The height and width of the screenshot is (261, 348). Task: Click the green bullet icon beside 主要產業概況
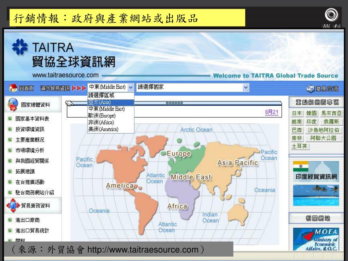click(x=10, y=140)
